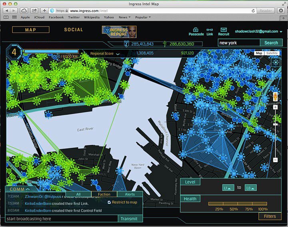Viewport: 288px width, 227px height.
Task: Click the site favicon in address bar
Action: click(52, 11)
